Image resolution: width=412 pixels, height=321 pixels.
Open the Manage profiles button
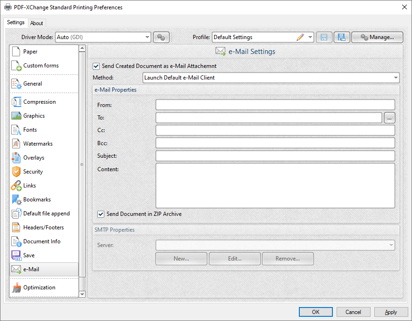(x=377, y=37)
